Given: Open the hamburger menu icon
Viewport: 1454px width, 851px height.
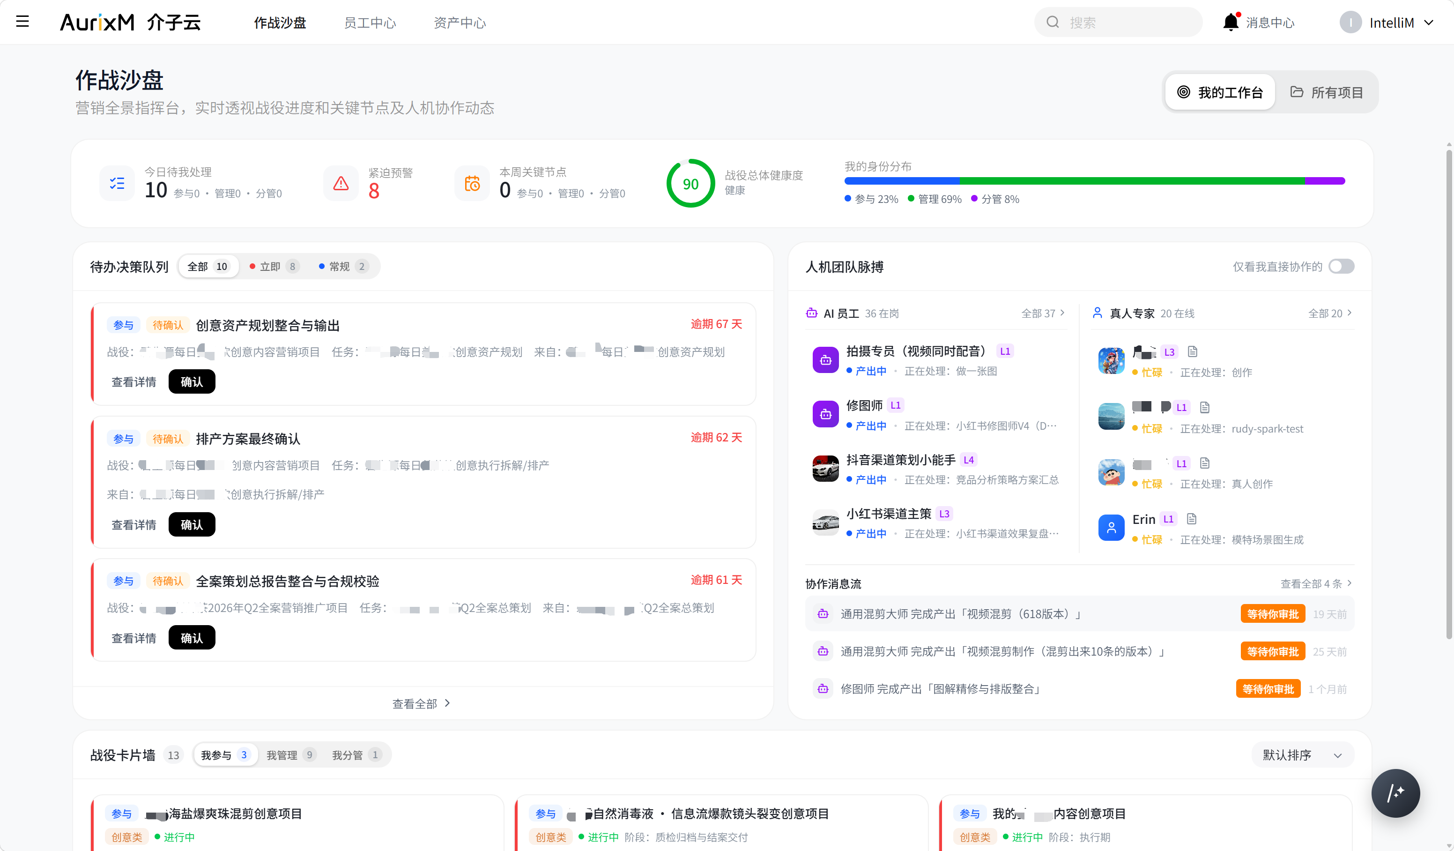Looking at the screenshot, I should pyautogui.click(x=22, y=22).
